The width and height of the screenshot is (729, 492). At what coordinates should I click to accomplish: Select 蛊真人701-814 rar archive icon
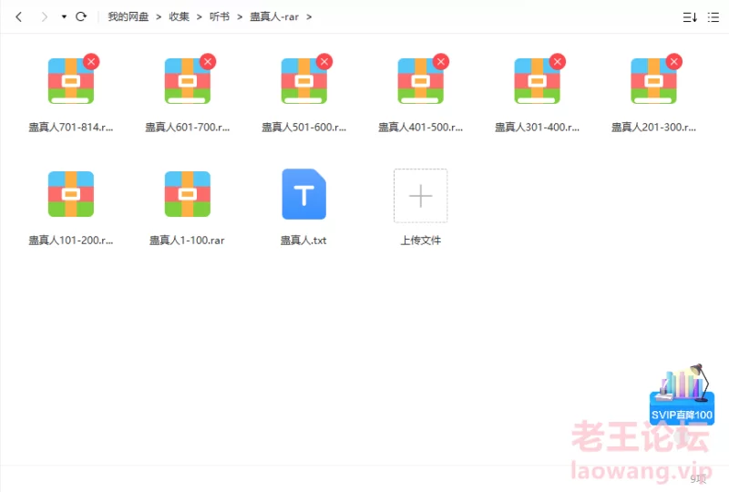tap(71, 81)
